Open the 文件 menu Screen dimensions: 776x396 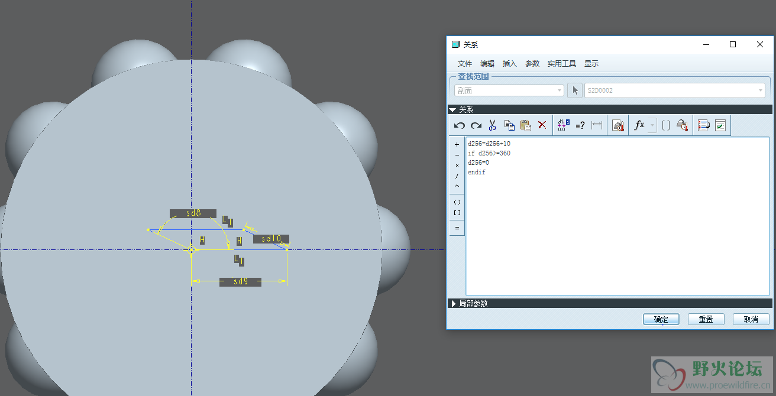point(465,64)
